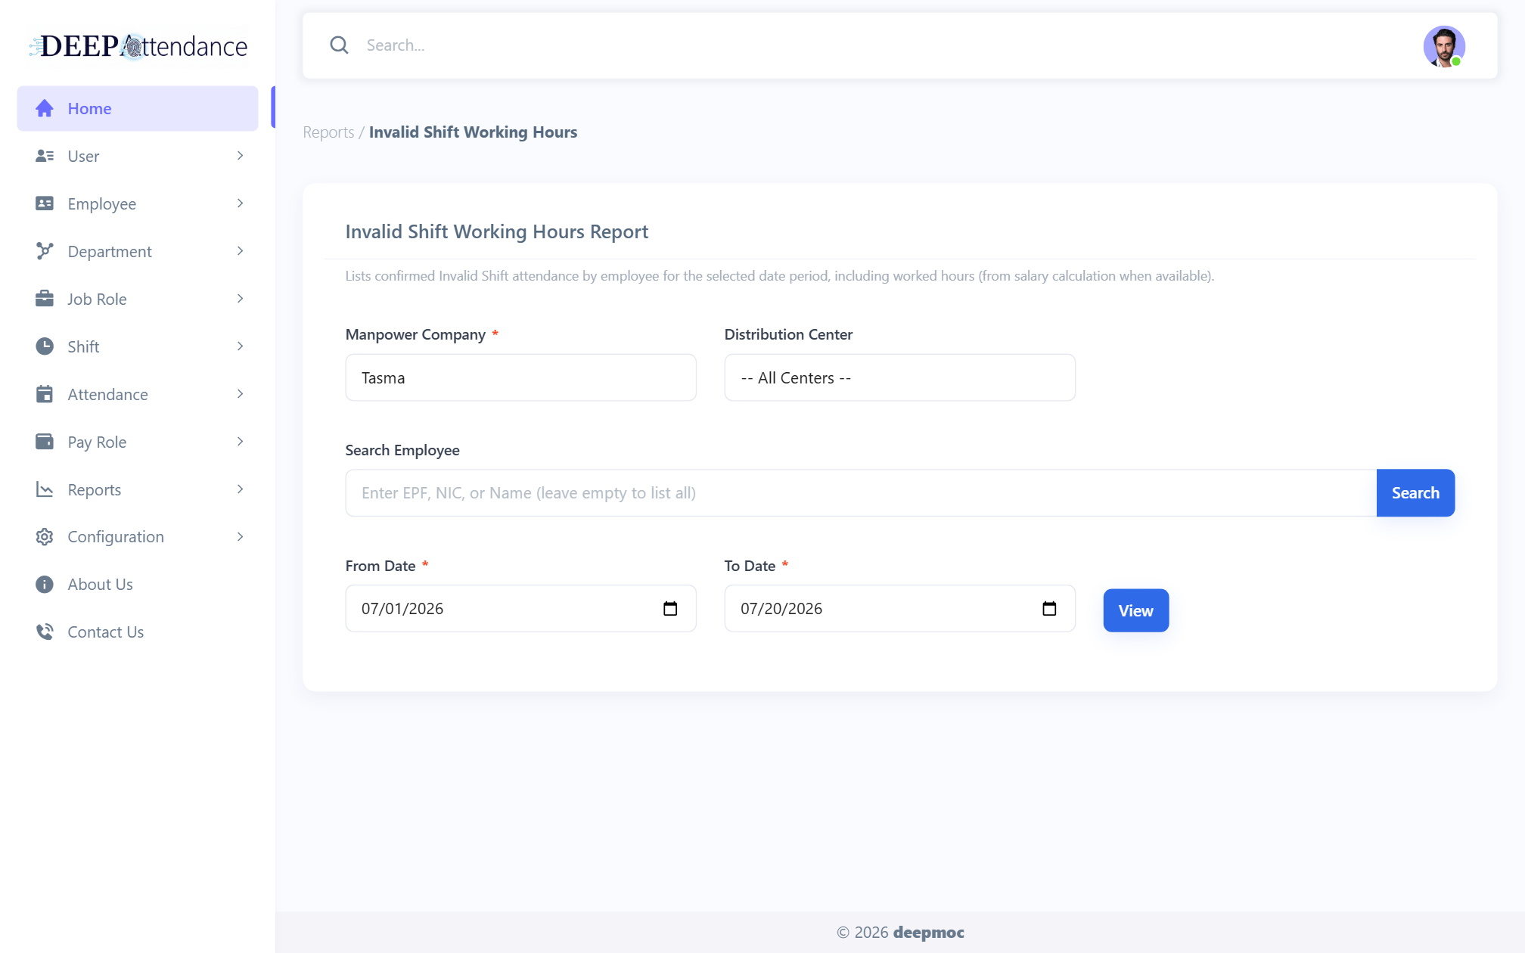Image resolution: width=1525 pixels, height=953 pixels.
Task: Click the View button
Action: point(1135,610)
